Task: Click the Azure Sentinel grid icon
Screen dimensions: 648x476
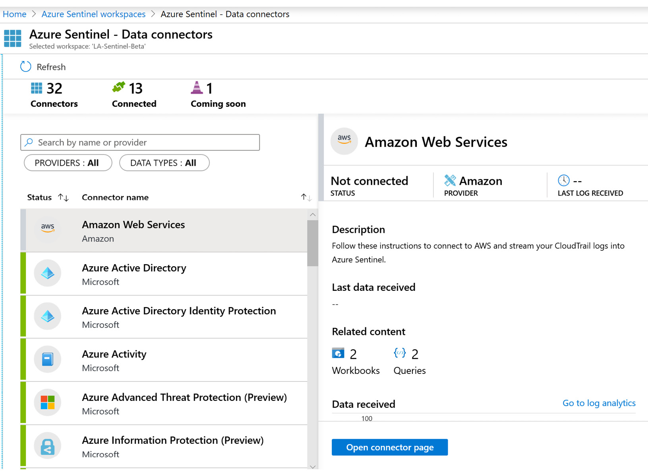Action: (x=13, y=39)
